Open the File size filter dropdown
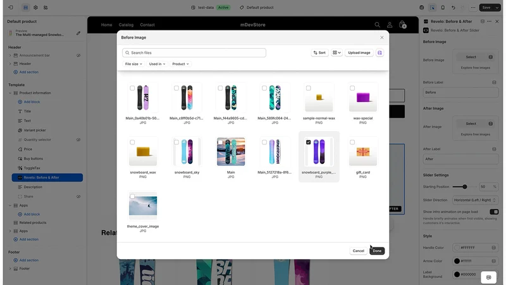This screenshot has width=506, height=285. (x=133, y=64)
